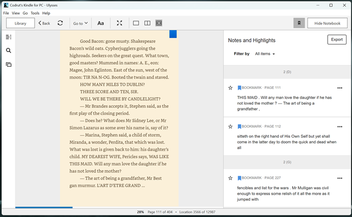Open flashcards icon in sidebar
The width and height of the screenshot is (352, 217).
8,65
